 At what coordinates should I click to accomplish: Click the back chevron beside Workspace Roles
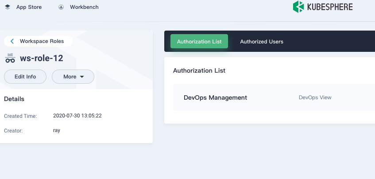[12, 41]
